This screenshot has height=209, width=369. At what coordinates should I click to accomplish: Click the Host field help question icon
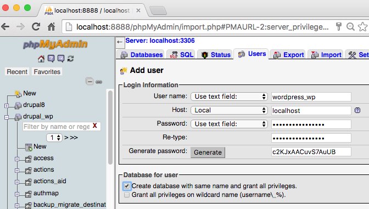[x=357, y=110]
